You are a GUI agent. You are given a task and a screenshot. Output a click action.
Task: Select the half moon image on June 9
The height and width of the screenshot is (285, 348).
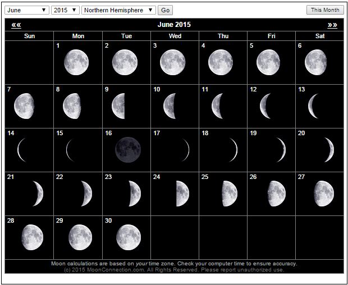point(118,105)
